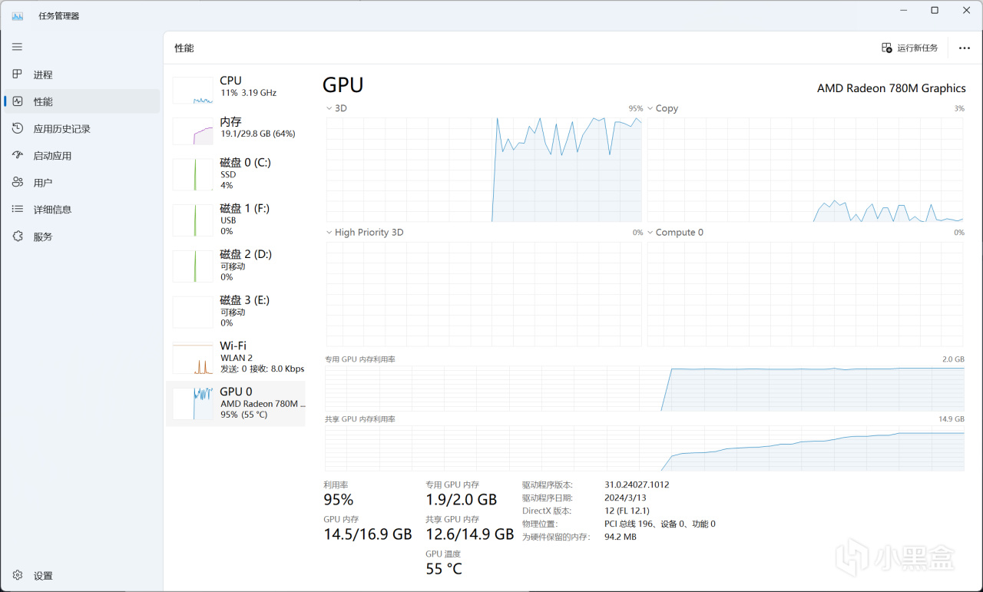Viewport: 983px width, 592px height.
Task: Click PCI 总线 196 location value
Action: click(660, 524)
